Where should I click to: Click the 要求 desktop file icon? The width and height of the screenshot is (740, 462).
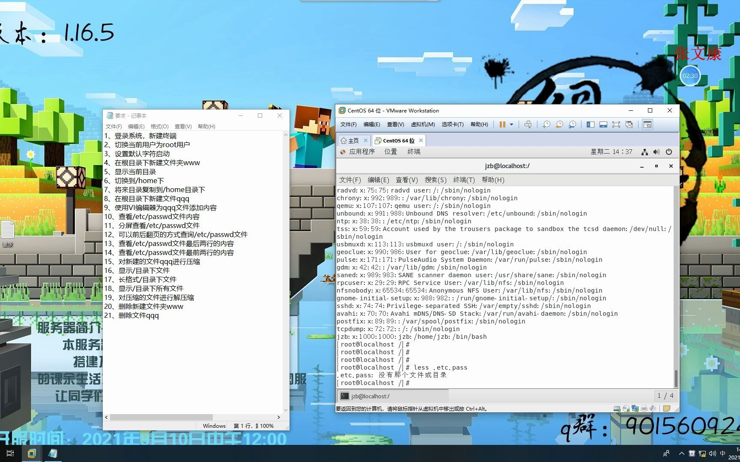[x=8, y=234]
